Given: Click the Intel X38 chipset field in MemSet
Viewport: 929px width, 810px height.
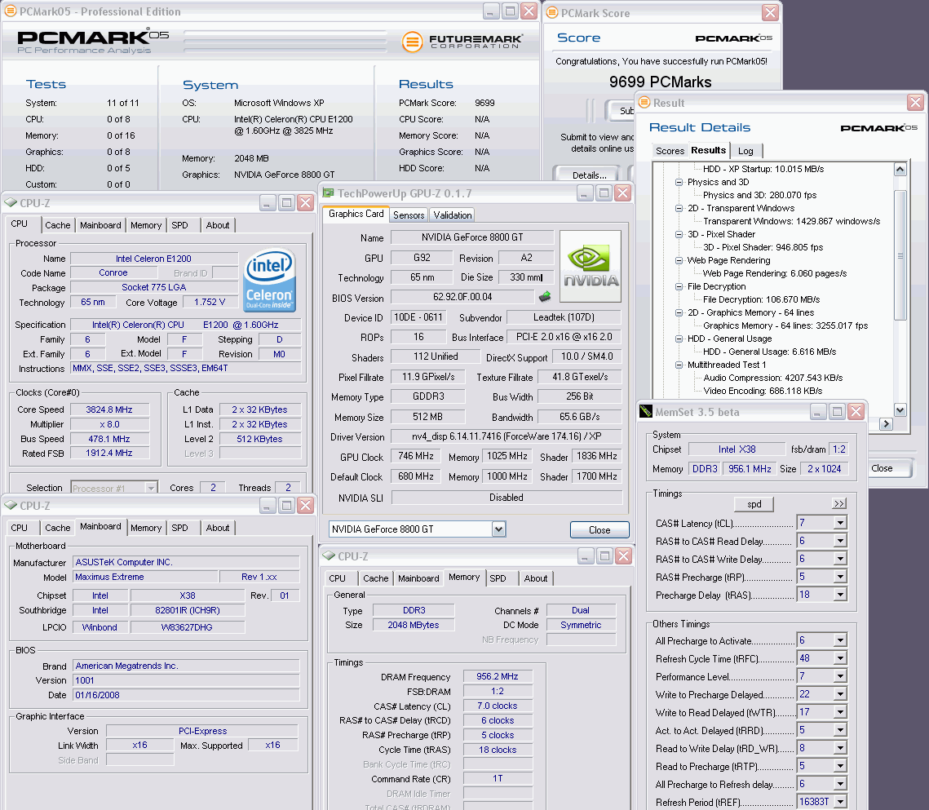Looking at the screenshot, I should tap(737, 449).
